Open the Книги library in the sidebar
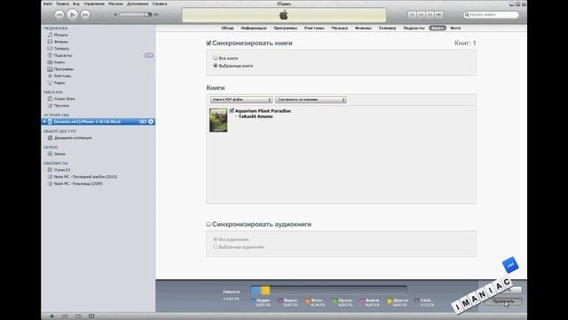This screenshot has width=568, height=320. pos(59,62)
